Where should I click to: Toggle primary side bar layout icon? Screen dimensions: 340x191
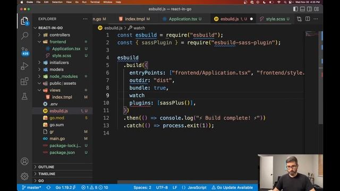[x=295, y=9]
